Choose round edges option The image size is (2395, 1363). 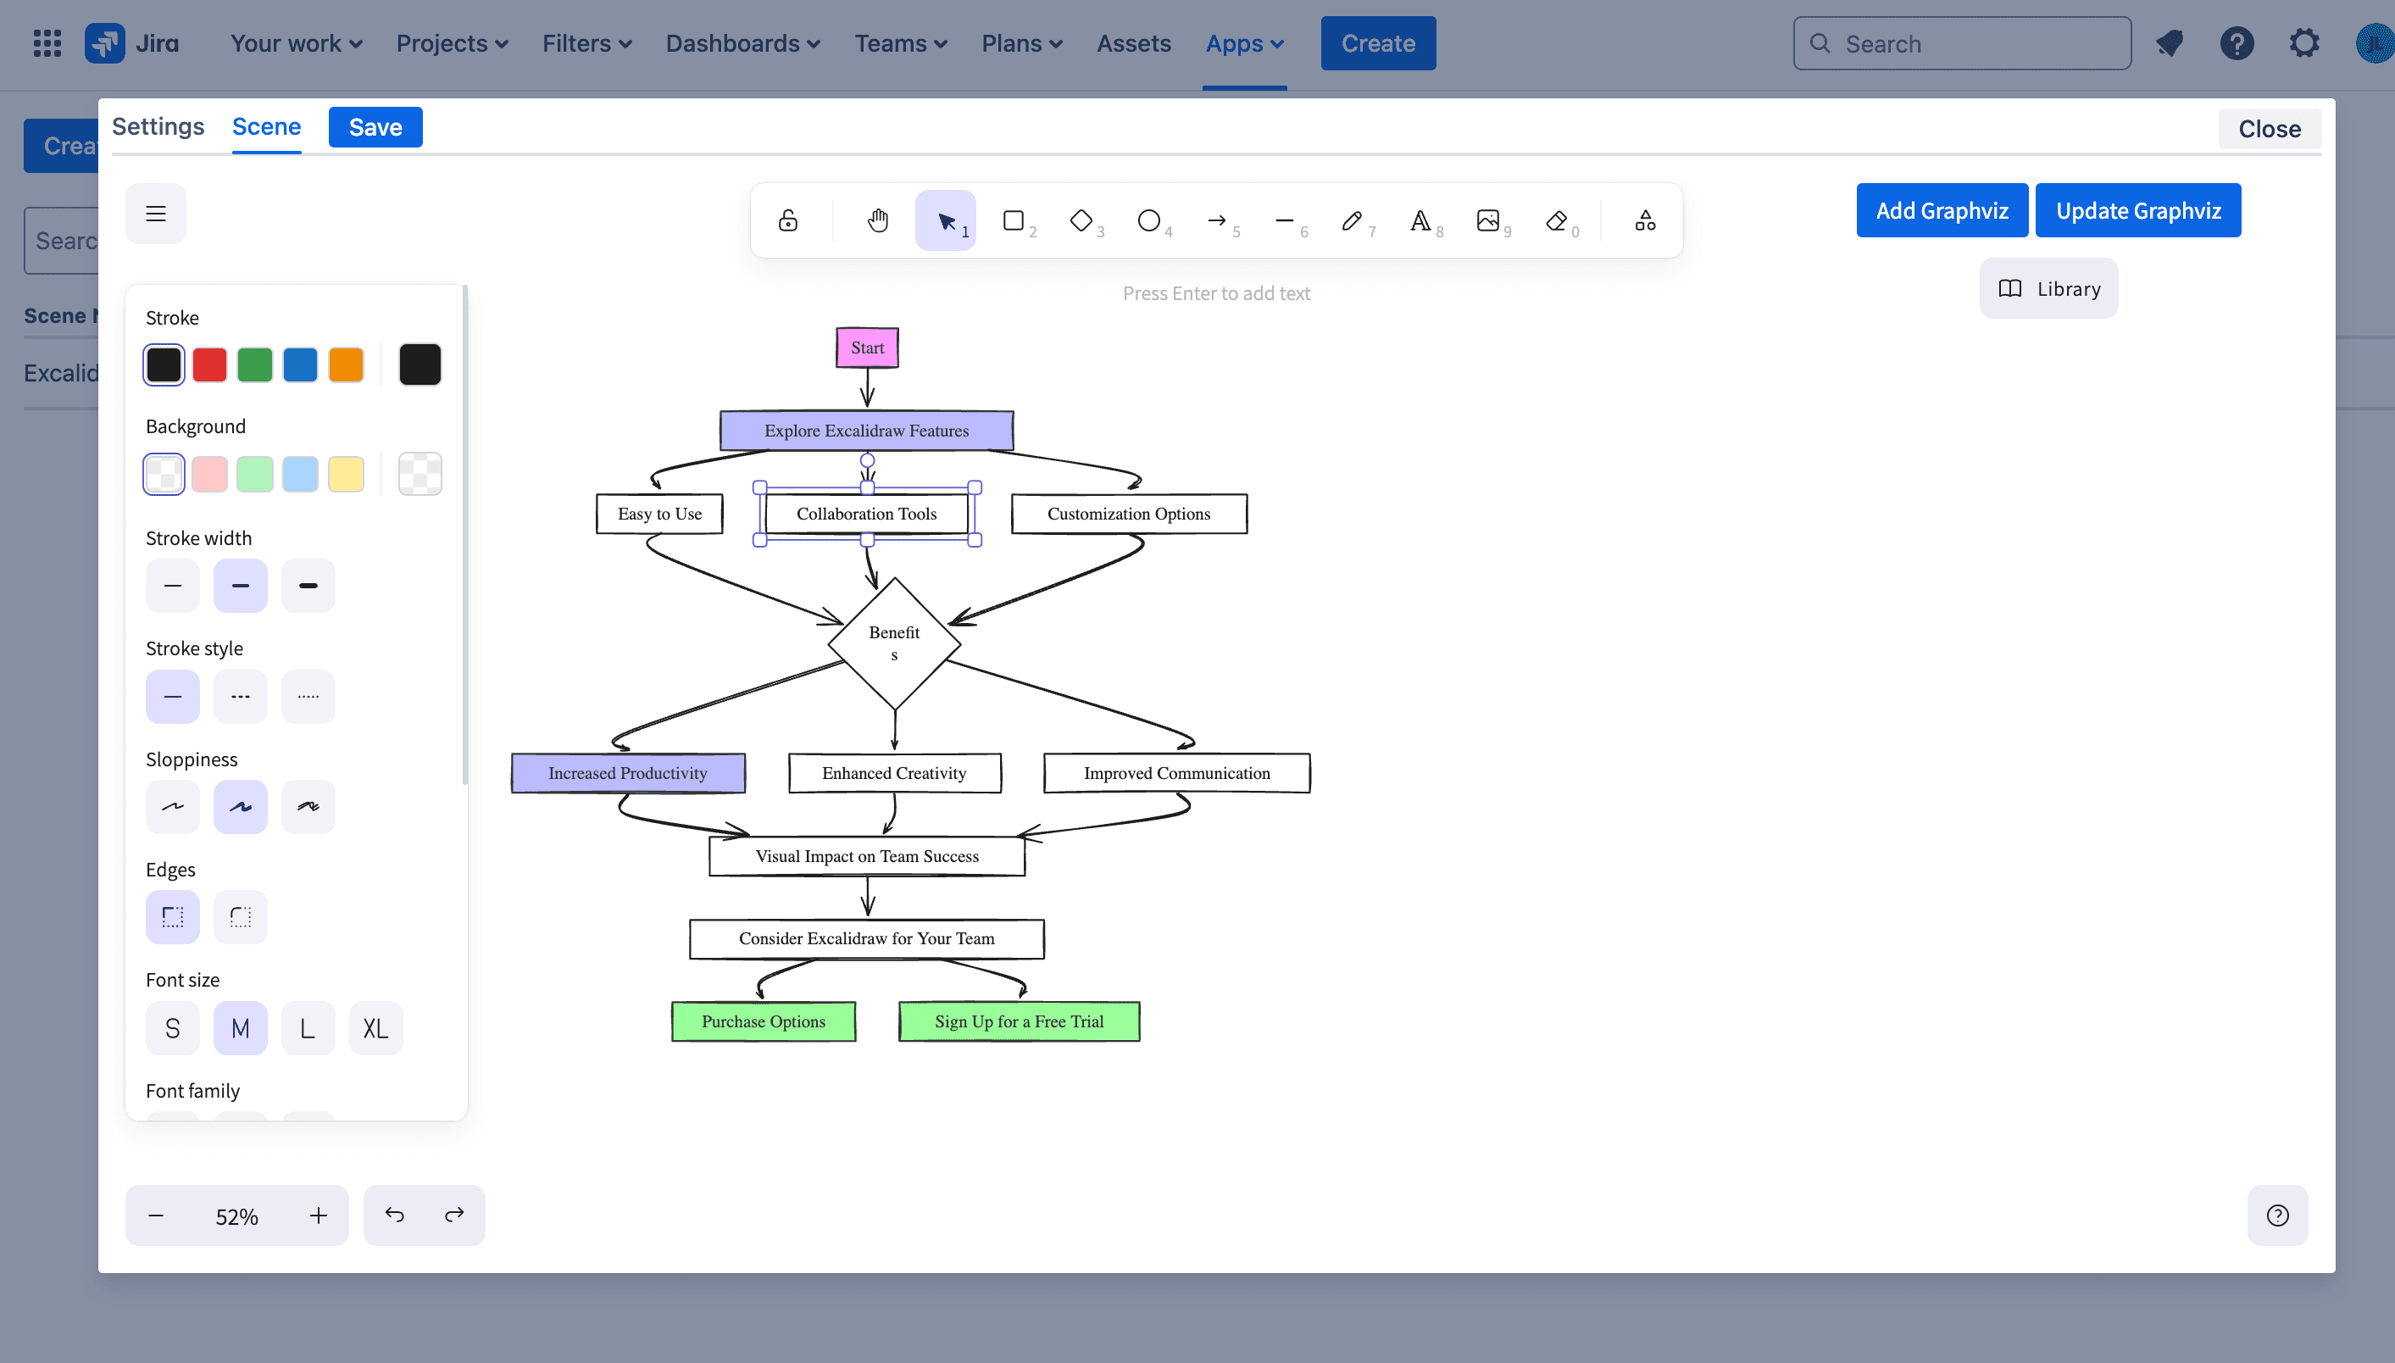point(241,917)
